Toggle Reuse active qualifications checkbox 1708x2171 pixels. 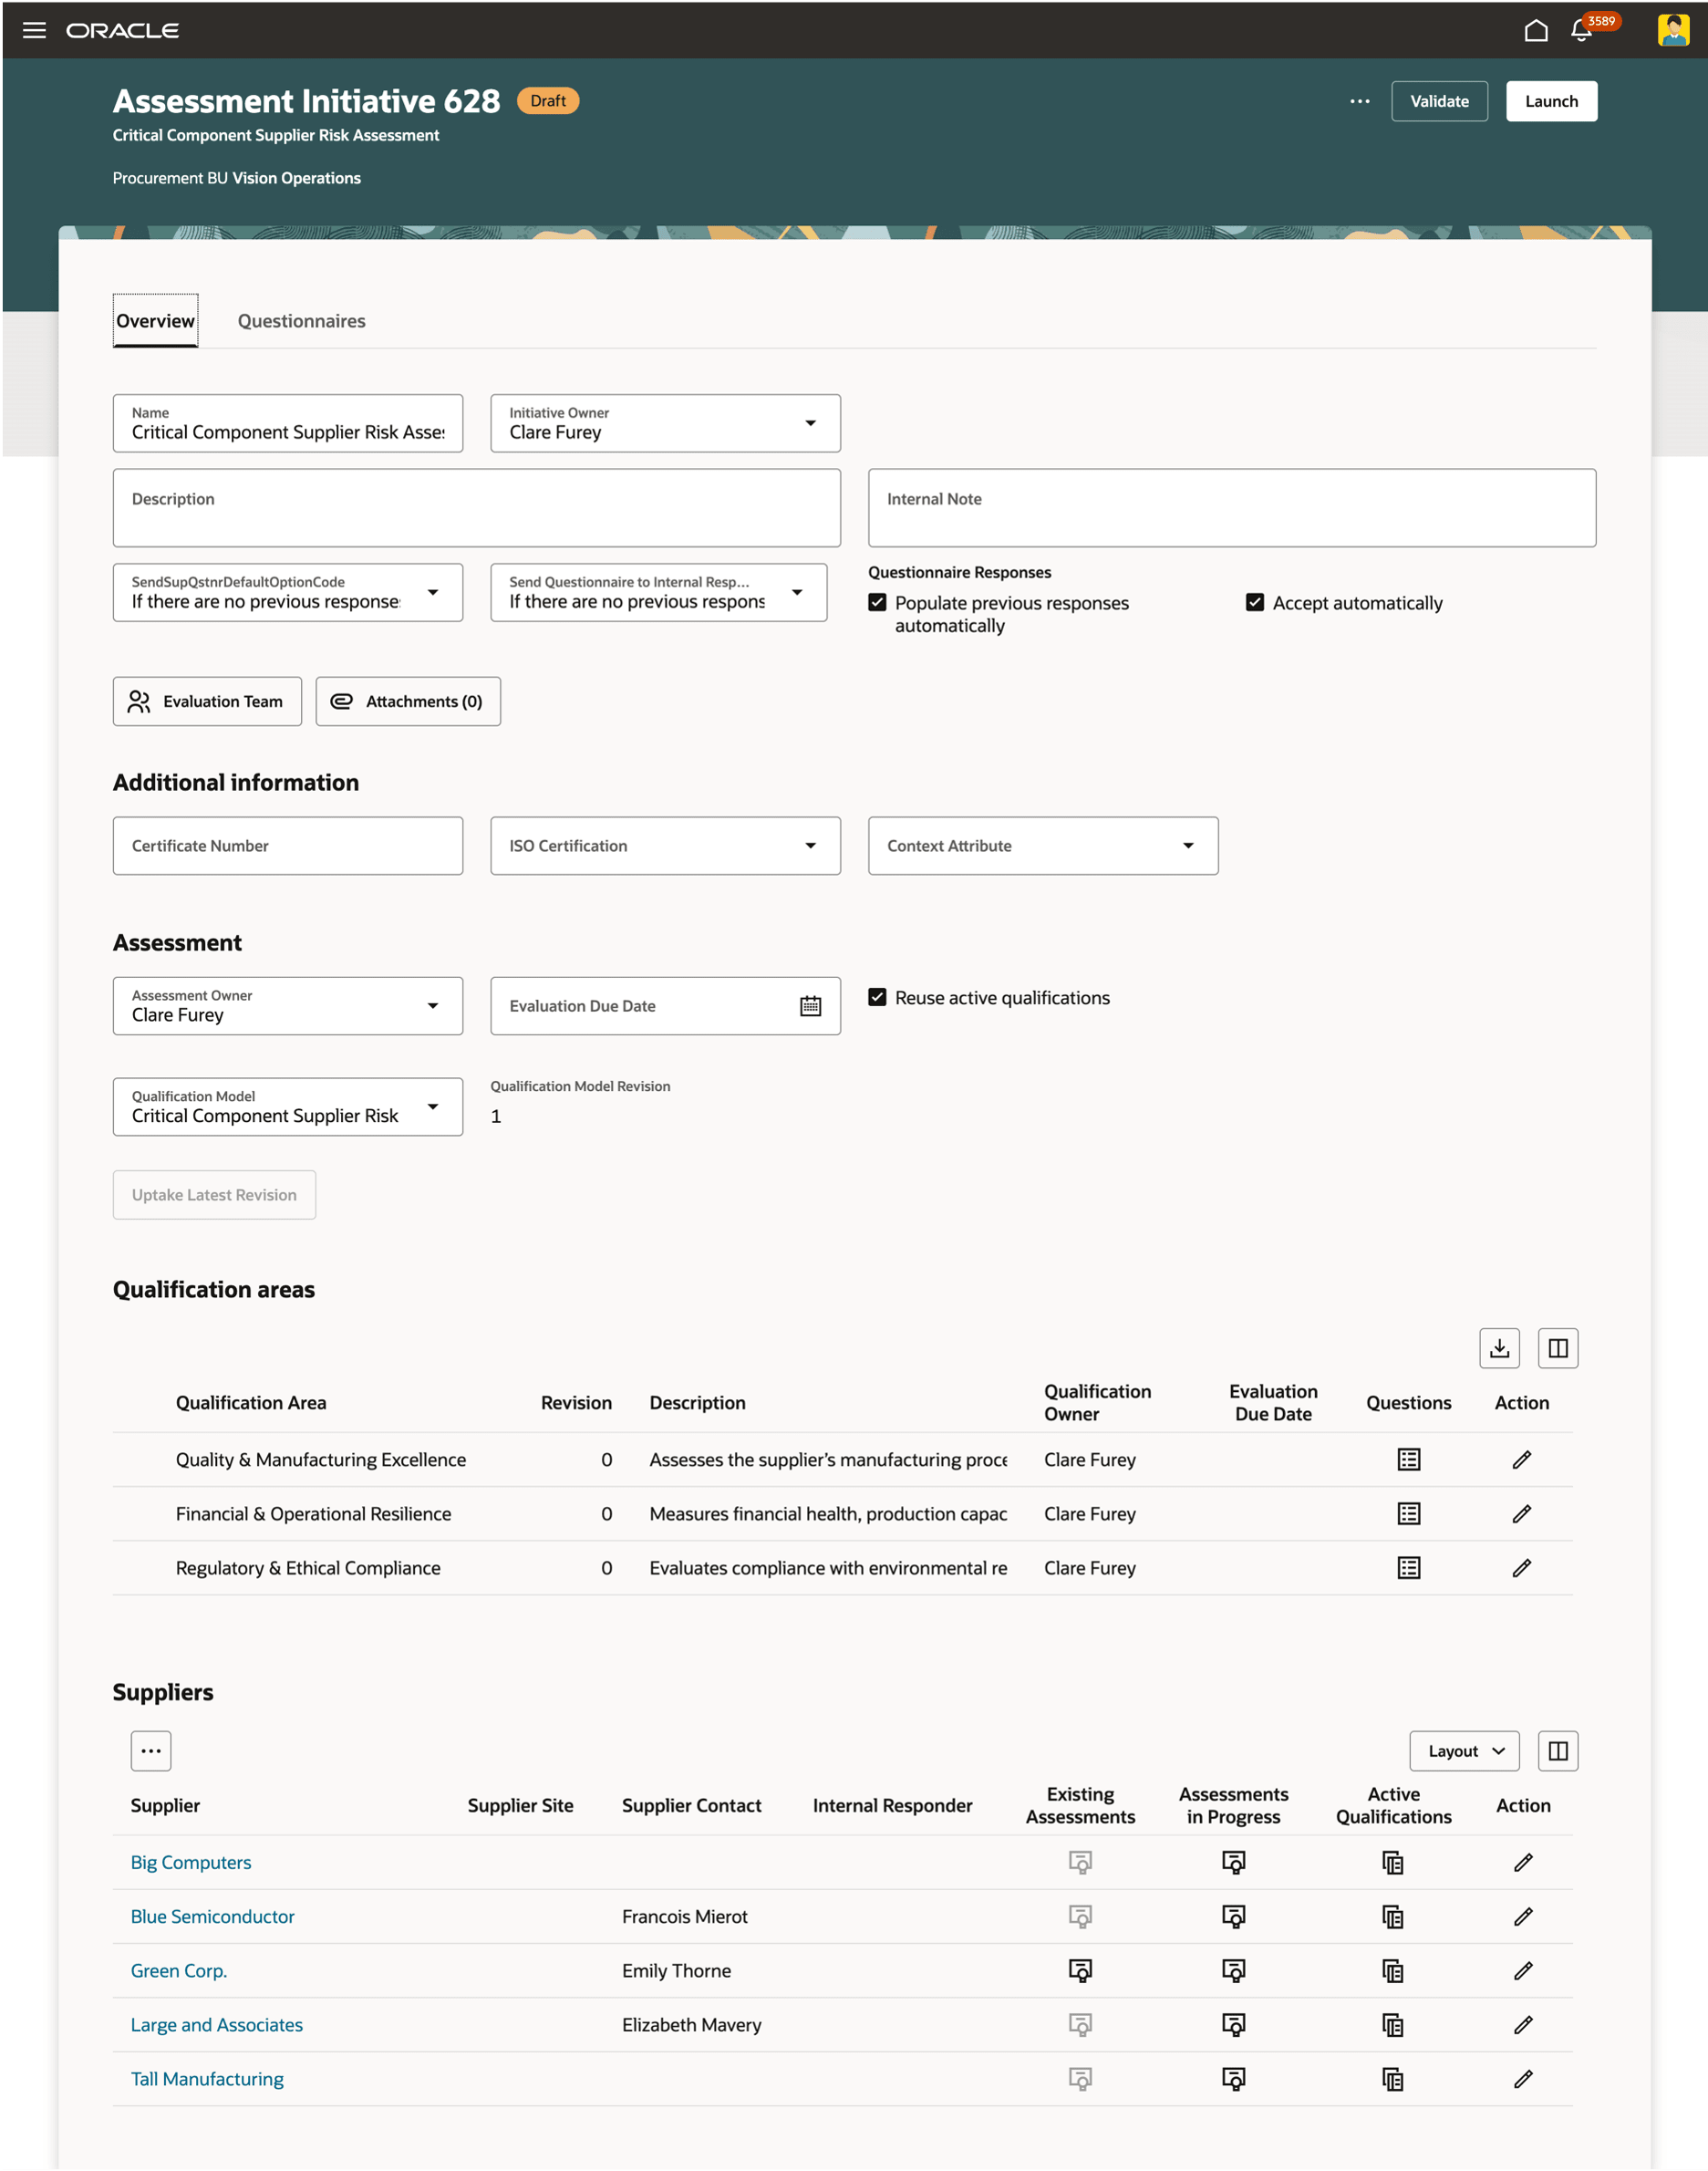(x=877, y=996)
